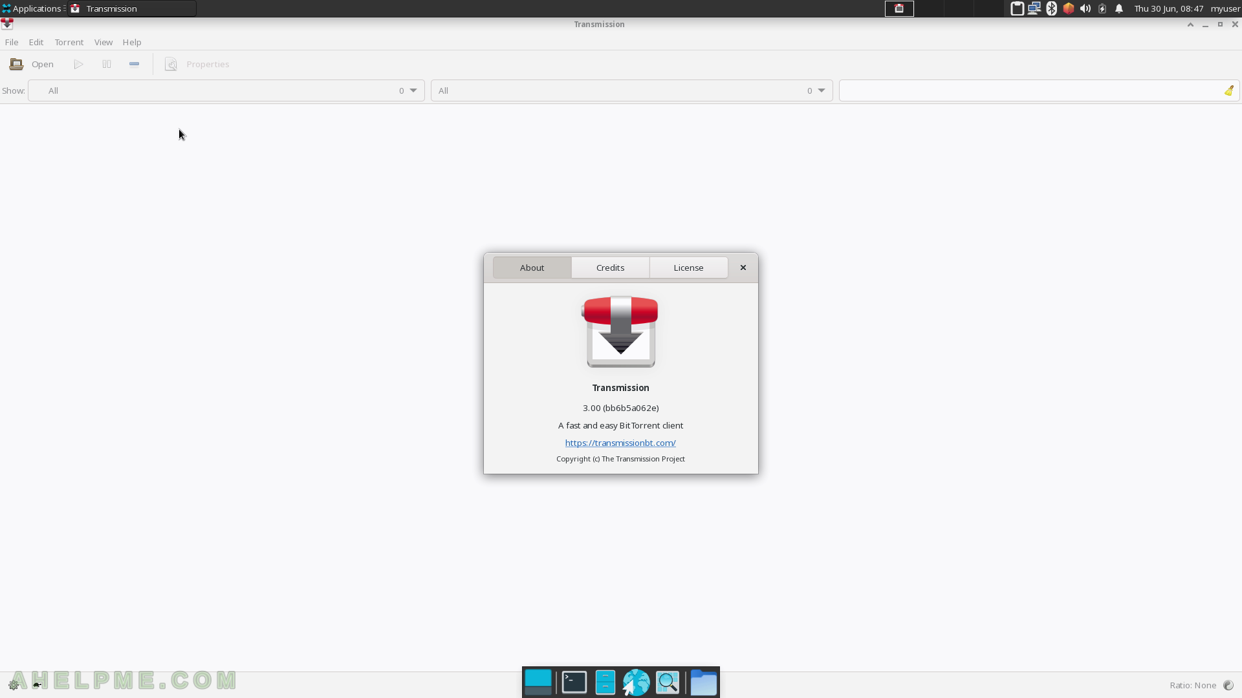Click the Pause torrent icon
1242x698 pixels.
coord(107,64)
